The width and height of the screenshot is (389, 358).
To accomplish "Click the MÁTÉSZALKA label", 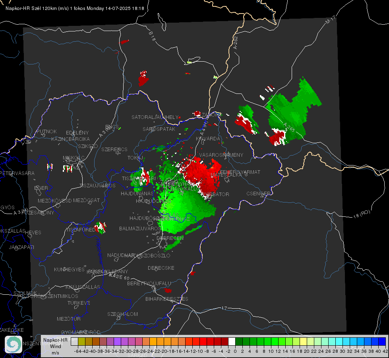I will 226,175.
